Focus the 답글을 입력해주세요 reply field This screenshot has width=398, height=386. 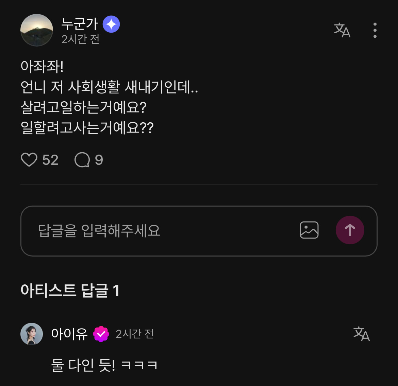153,231
